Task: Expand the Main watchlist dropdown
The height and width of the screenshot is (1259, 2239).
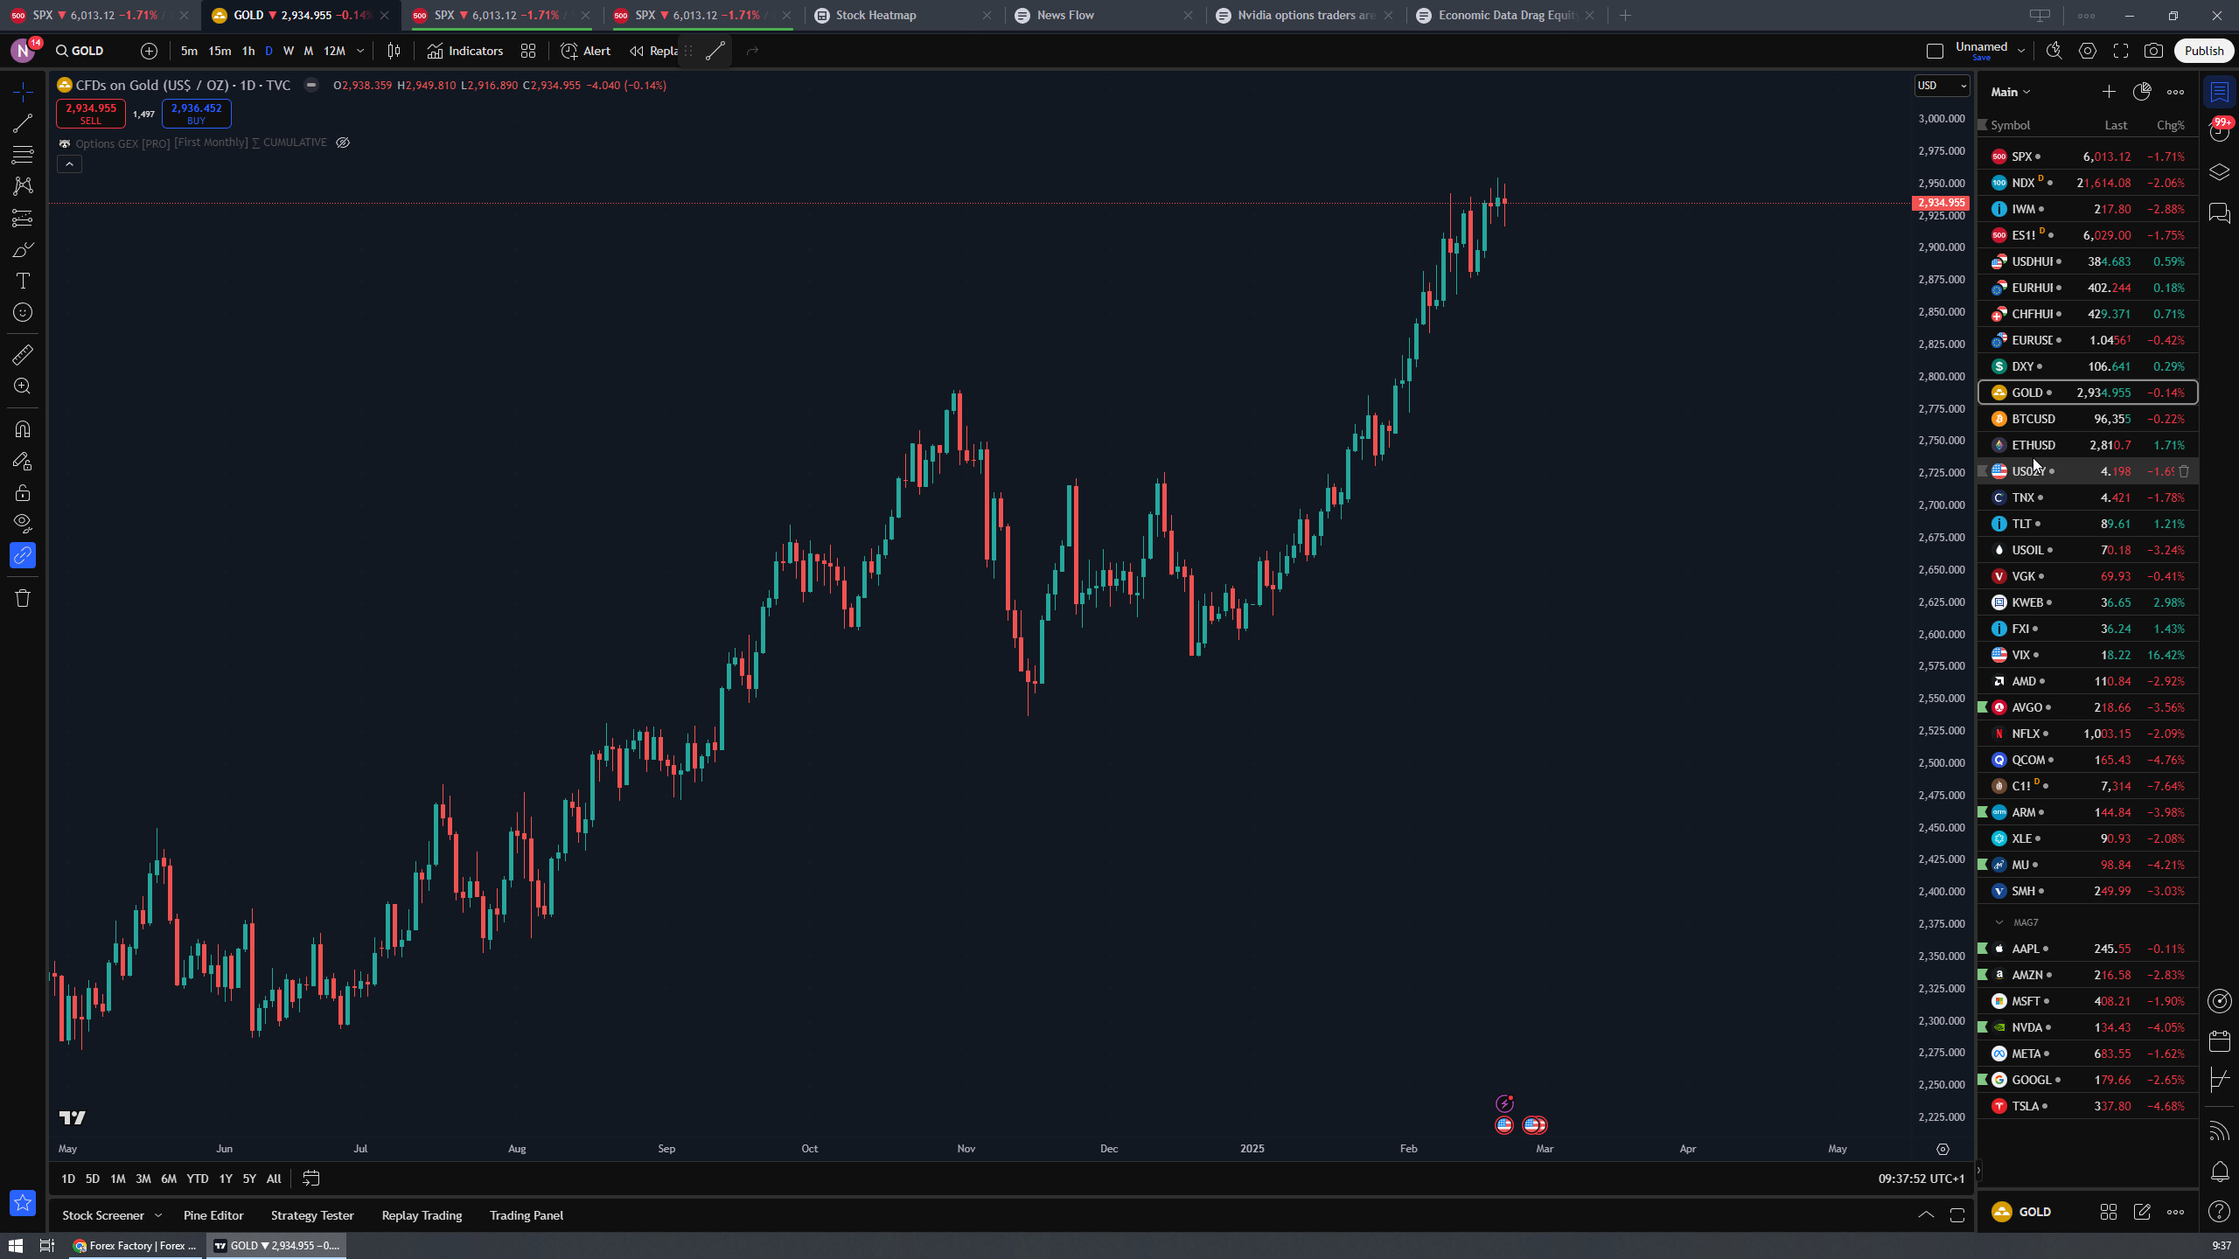Action: [2011, 92]
